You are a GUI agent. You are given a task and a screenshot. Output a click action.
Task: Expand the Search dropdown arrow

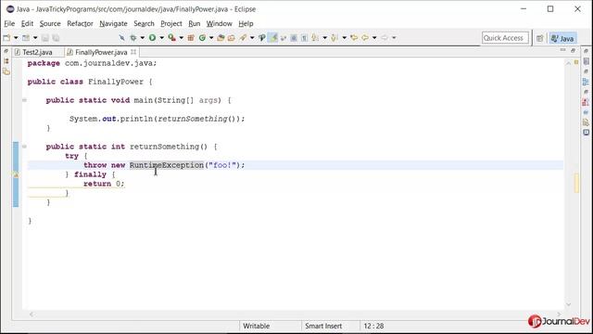[252, 38]
